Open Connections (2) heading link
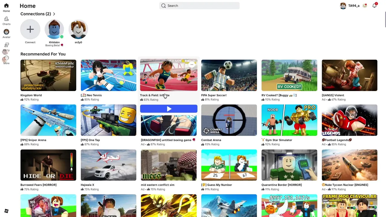The width and height of the screenshot is (386, 217). (x=36, y=14)
